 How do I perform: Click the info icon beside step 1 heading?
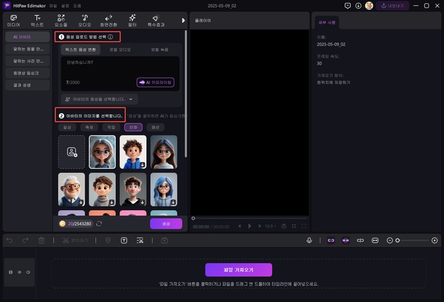coord(111,37)
